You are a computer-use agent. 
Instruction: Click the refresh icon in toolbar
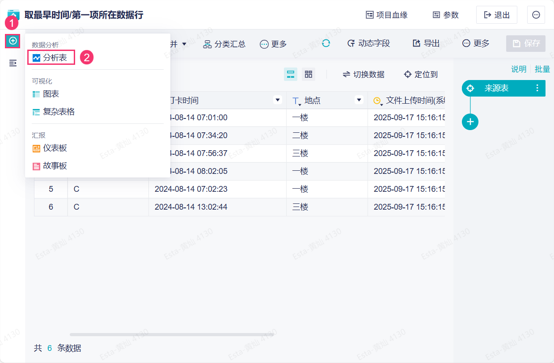coord(326,43)
